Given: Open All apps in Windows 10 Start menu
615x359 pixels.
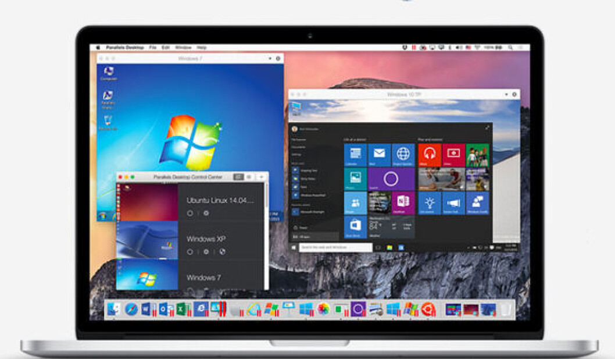Looking at the screenshot, I should click(315, 237).
